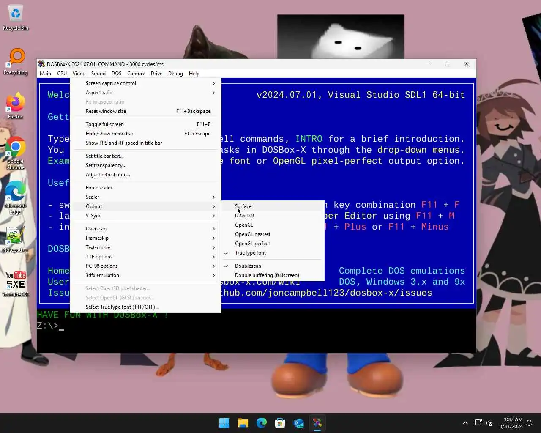
Task: Toggle Show FPS and RT speed in title bar
Action: (x=145, y=143)
